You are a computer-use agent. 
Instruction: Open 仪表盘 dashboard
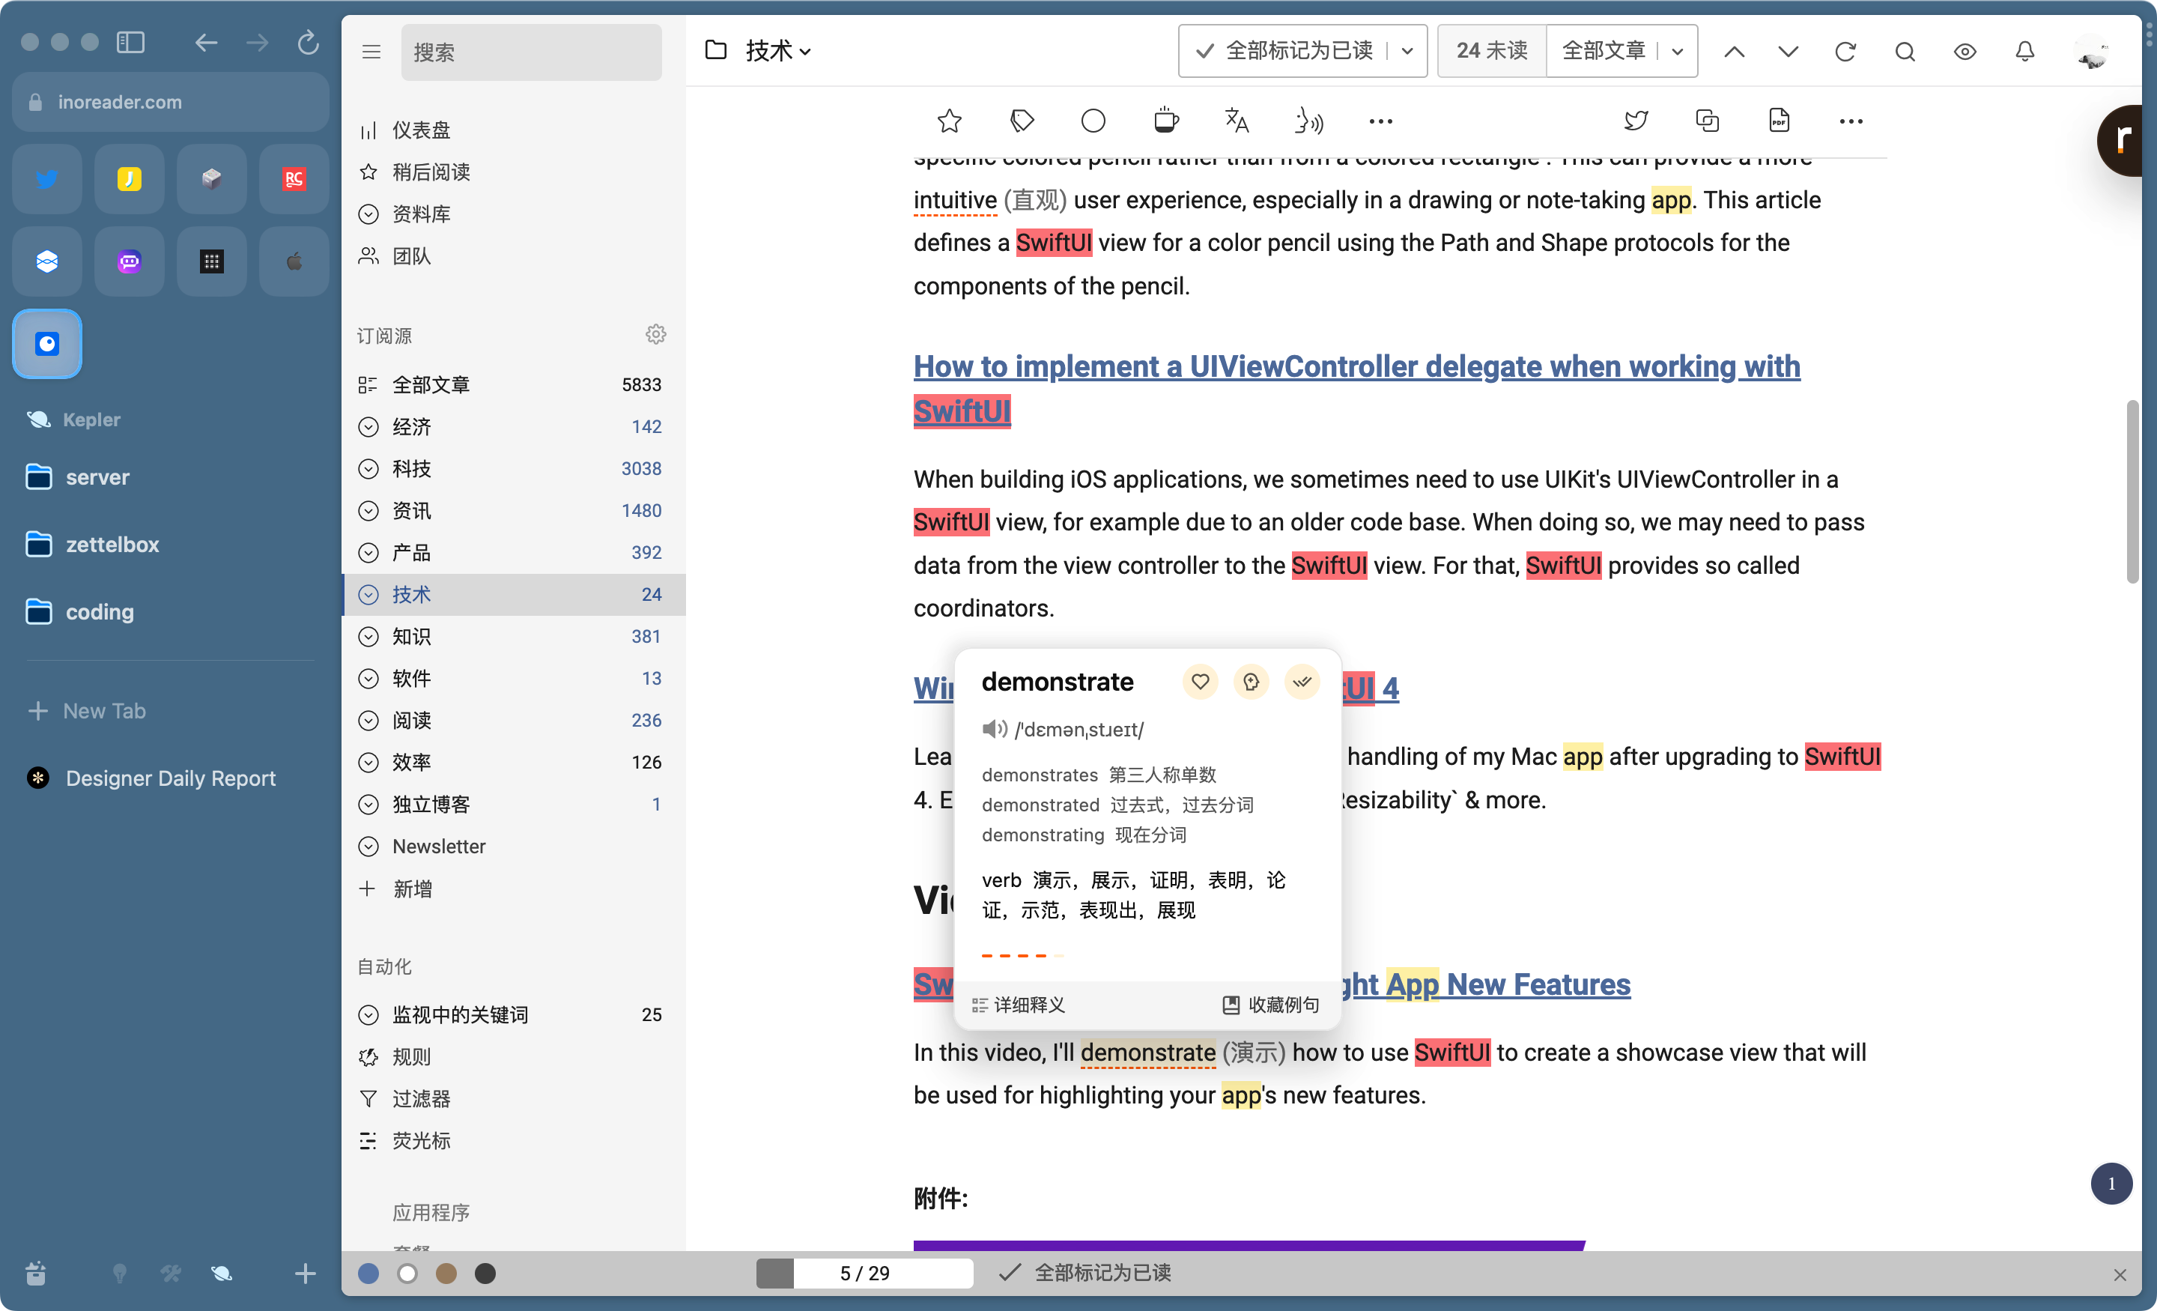coord(421,130)
